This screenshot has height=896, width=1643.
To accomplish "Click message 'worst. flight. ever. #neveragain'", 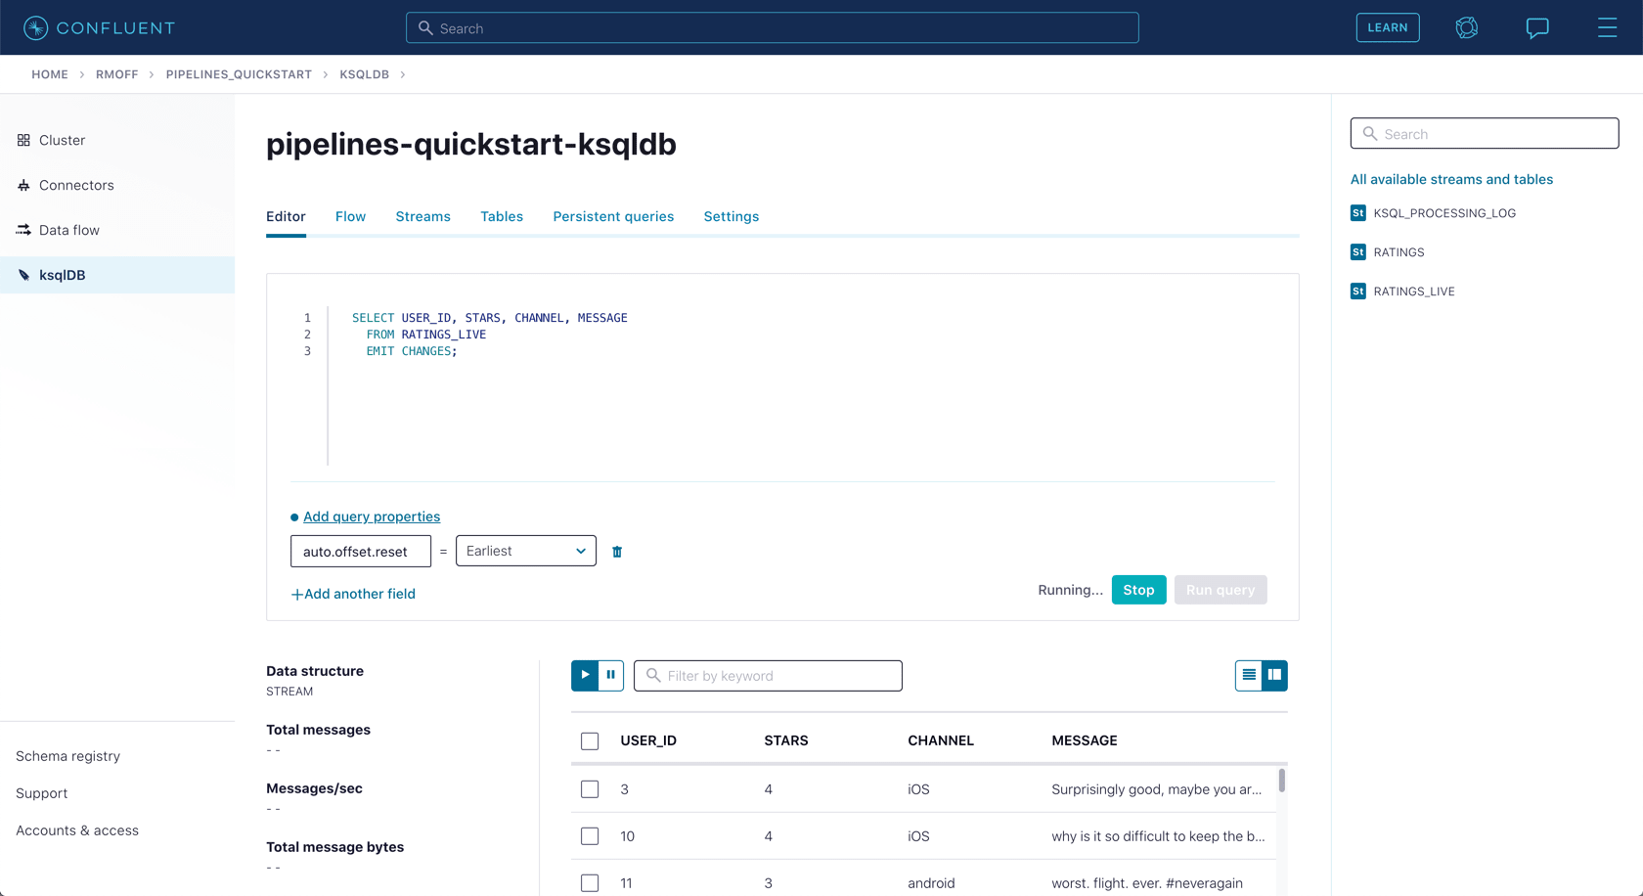I will [x=1147, y=883].
